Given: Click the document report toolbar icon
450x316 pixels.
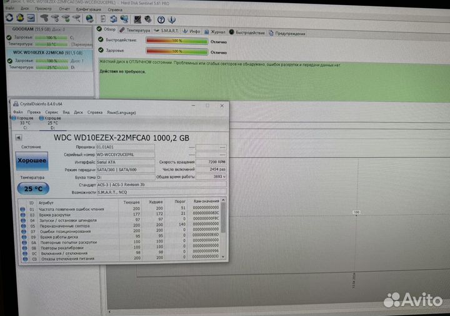Looking at the screenshot, I should pos(102,19).
